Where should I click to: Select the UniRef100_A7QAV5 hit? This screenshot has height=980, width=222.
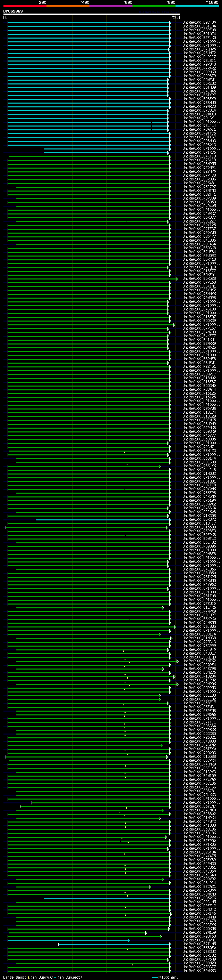point(199,49)
